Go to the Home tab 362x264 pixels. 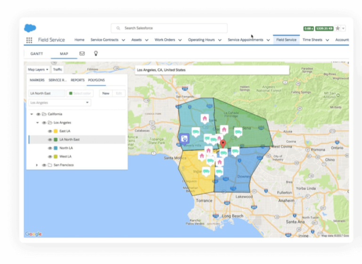79,40
